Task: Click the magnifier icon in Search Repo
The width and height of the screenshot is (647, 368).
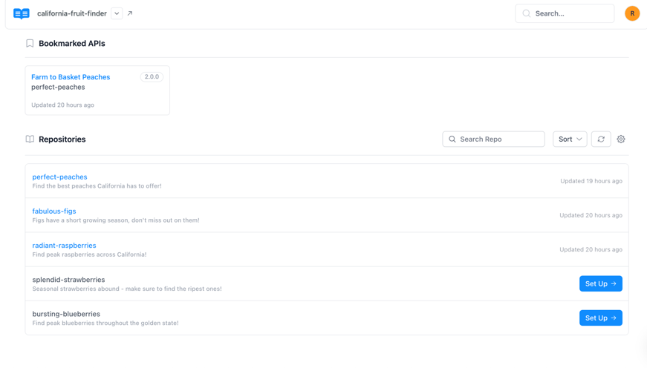Action: [x=452, y=139]
